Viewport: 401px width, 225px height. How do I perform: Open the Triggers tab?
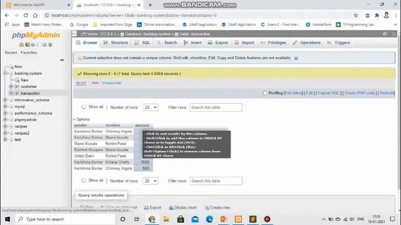click(338, 42)
